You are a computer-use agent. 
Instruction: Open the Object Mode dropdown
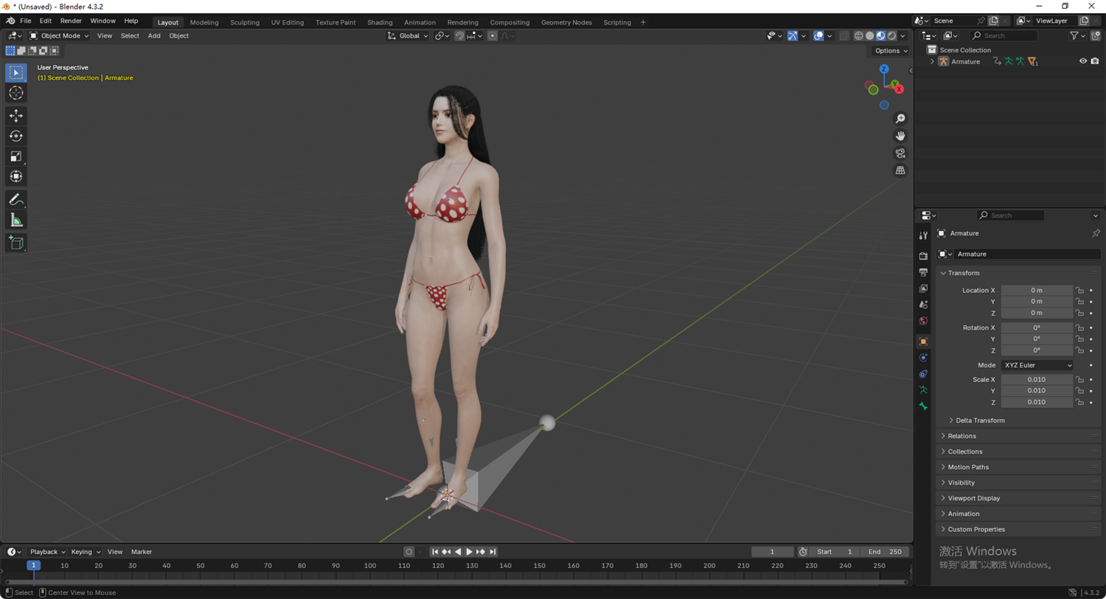[x=59, y=35]
